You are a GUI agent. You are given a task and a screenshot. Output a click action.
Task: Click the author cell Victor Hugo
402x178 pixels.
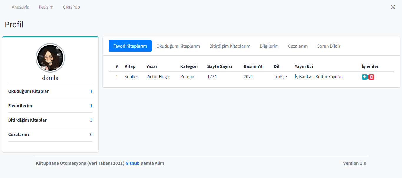158,77
